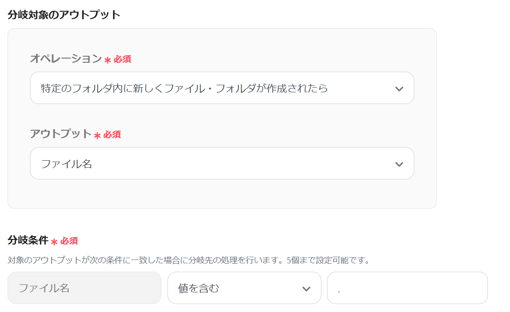Click the chevron arrow in オペレーション select box
This screenshot has height=312, width=510.
pyautogui.click(x=399, y=89)
